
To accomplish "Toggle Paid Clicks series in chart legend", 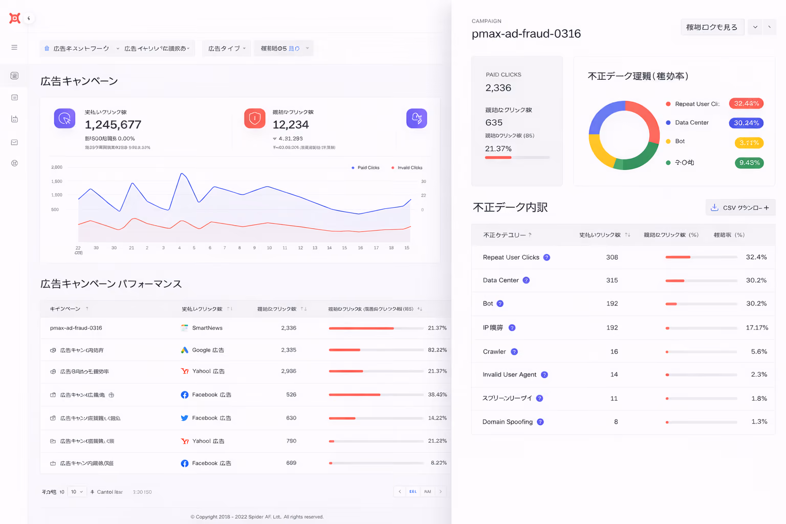I will 365,168.
